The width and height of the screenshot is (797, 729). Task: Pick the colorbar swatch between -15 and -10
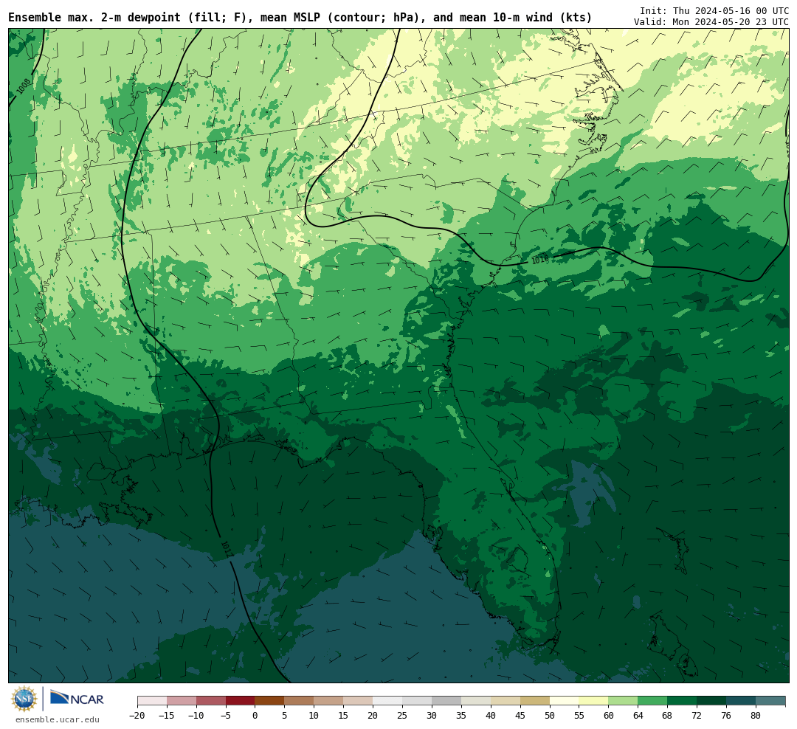point(182,701)
